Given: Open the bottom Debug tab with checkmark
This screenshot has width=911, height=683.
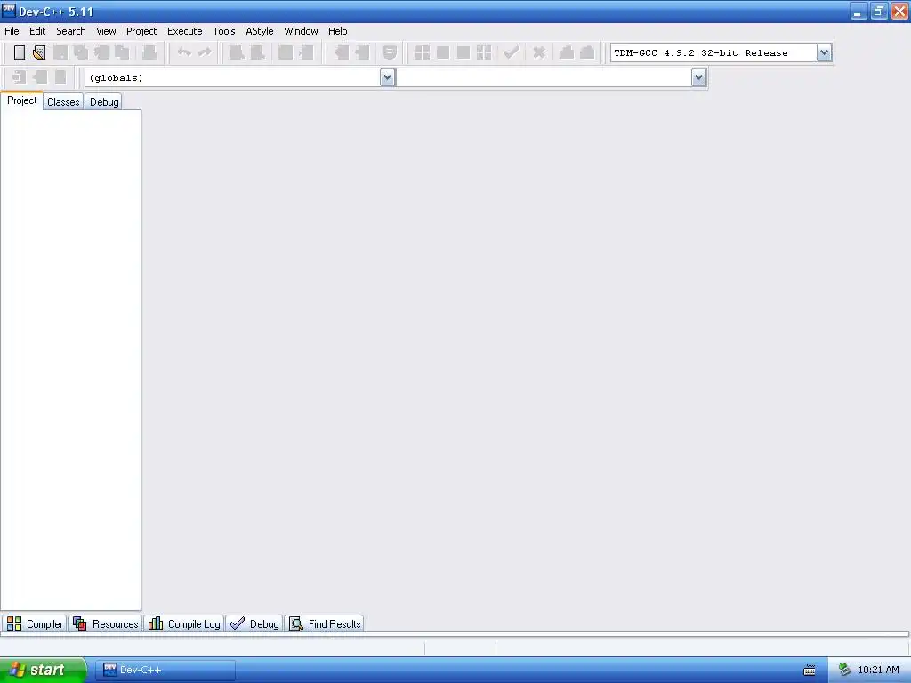Looking at the screenshot, I should point(254,623).
